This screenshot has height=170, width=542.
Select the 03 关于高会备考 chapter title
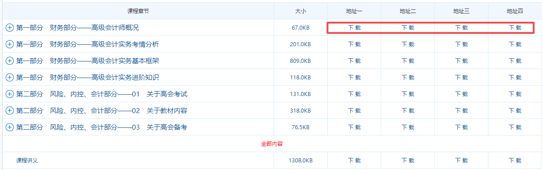[102, 127]
